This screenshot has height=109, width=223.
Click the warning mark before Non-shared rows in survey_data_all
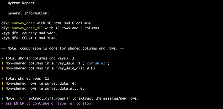pos(2,88)
